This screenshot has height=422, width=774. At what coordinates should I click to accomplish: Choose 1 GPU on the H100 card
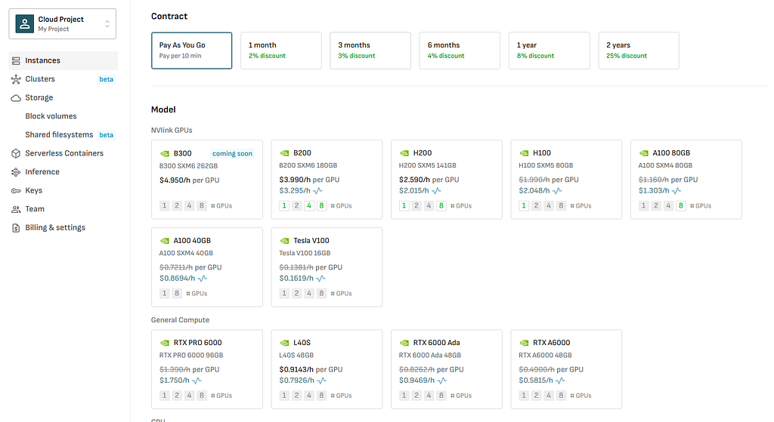tap(524, 205)
